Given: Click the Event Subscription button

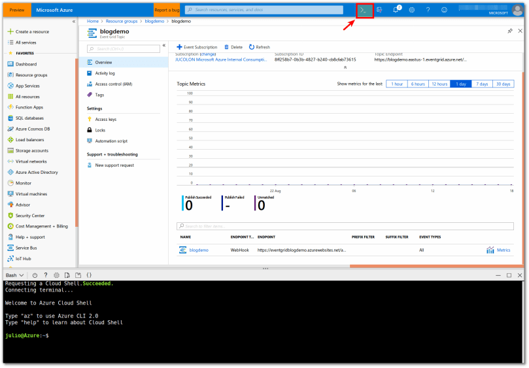Looking at the screenshot, I should (x=197, y=47).
